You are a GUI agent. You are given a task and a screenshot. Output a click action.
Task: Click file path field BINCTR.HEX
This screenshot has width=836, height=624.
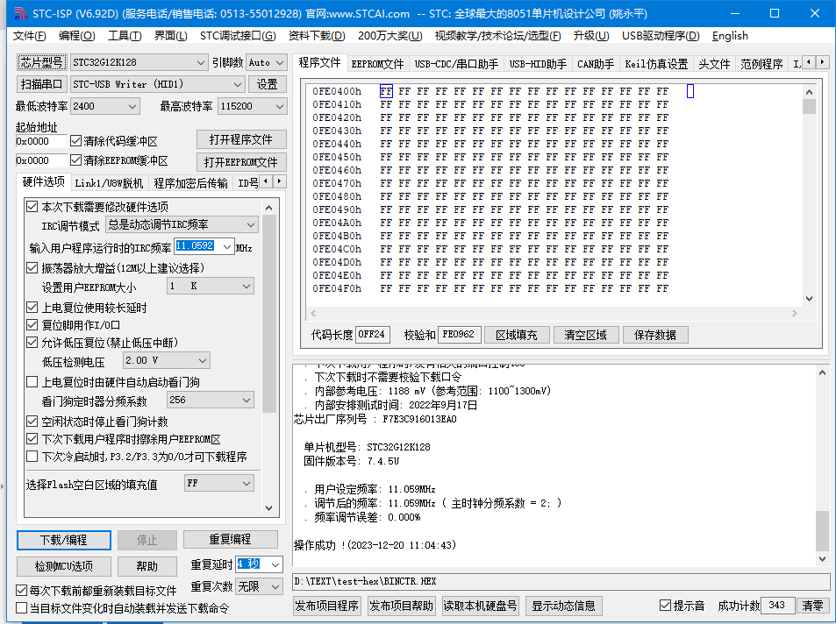pos(561,581)
